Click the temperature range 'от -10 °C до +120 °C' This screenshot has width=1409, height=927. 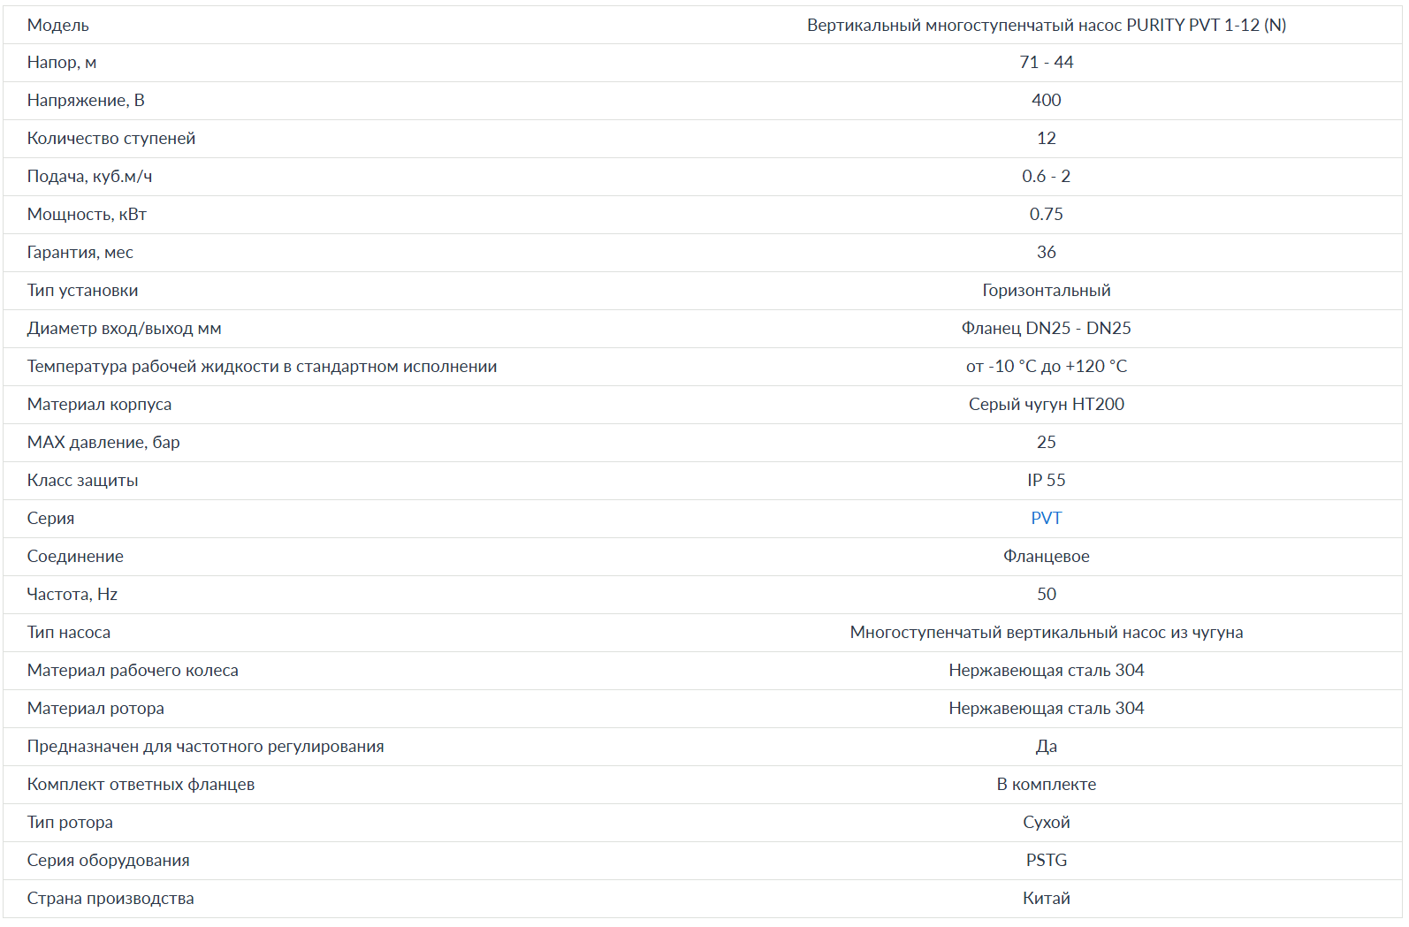[1046, 367]
